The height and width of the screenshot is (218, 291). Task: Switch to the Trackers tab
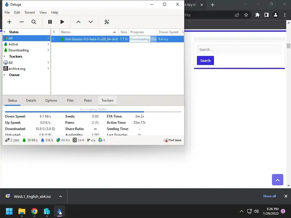107,100
